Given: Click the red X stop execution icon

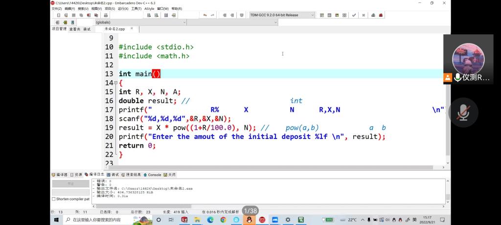Looking at the screenshot, I should pyautogui.click(x=363, y=15).
